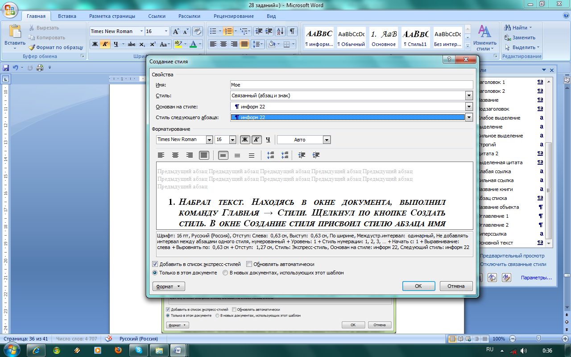Toggle show paragraph marks in ribbon

(x=292, y=31)
